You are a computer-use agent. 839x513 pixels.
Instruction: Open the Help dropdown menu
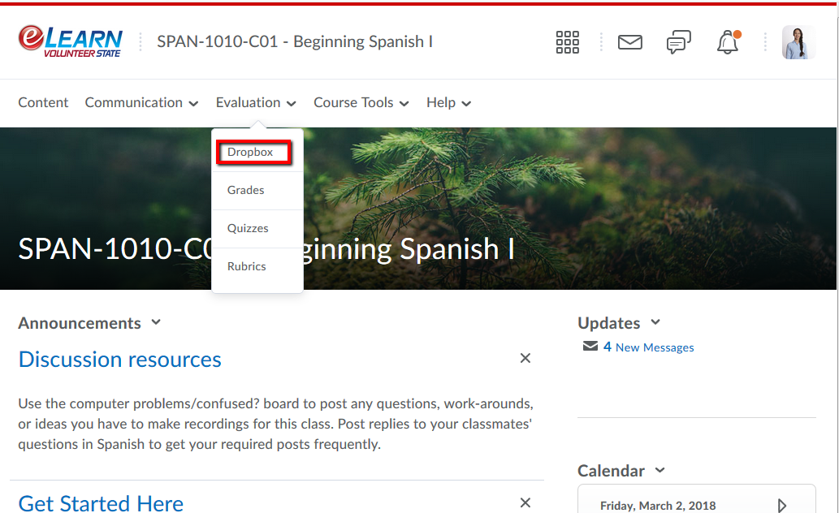click(448, 103)
